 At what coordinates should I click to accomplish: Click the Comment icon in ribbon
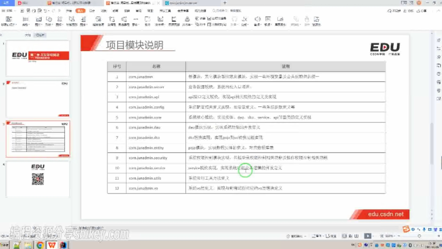pyautogui.click(x=148, y=20)
